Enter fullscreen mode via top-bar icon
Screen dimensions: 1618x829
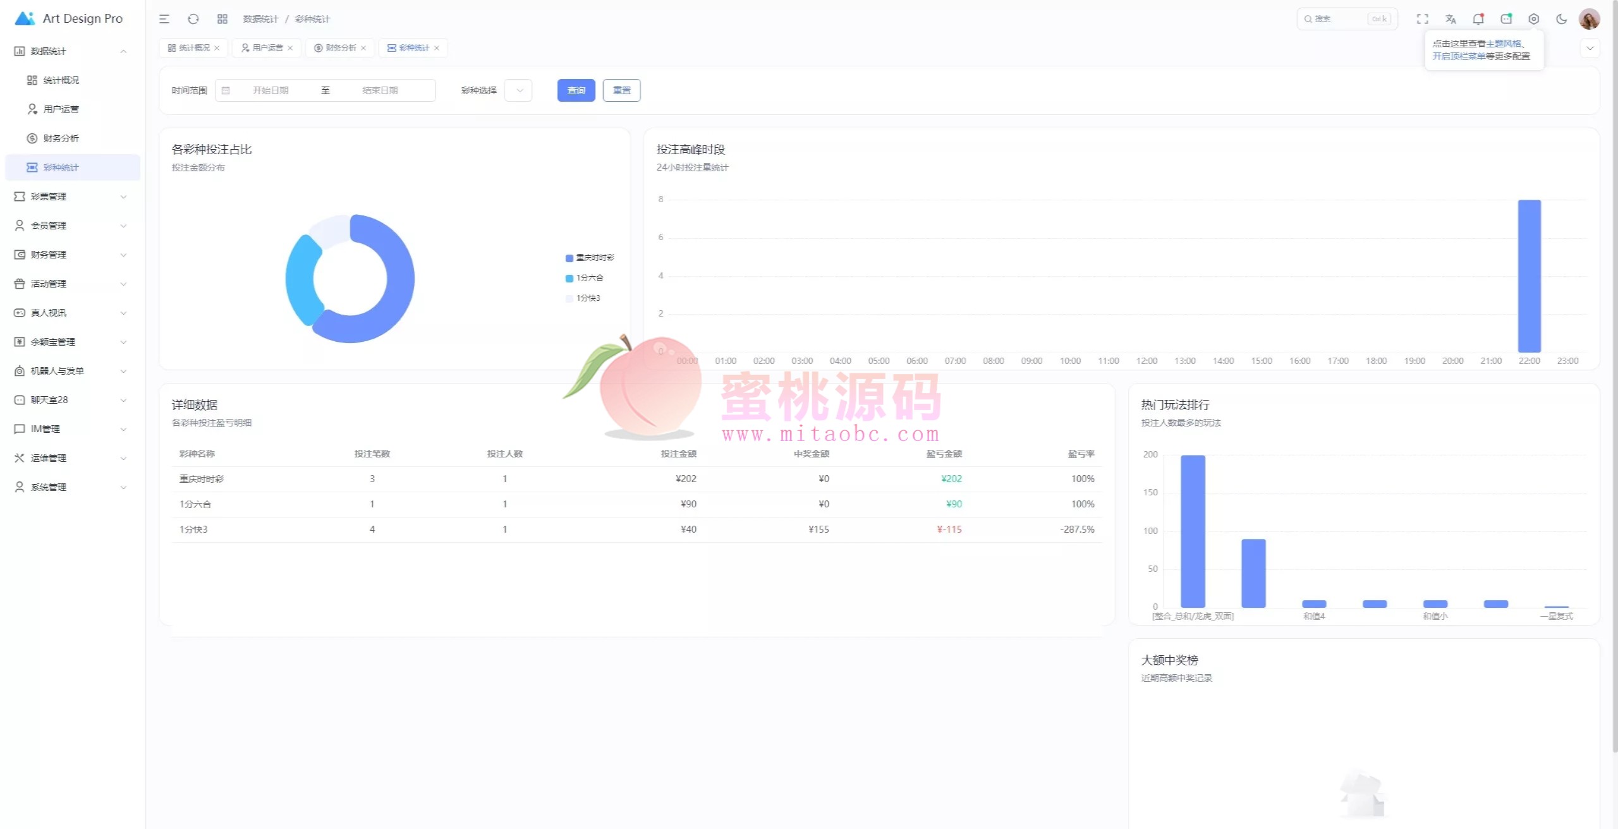click(1422, 19)
